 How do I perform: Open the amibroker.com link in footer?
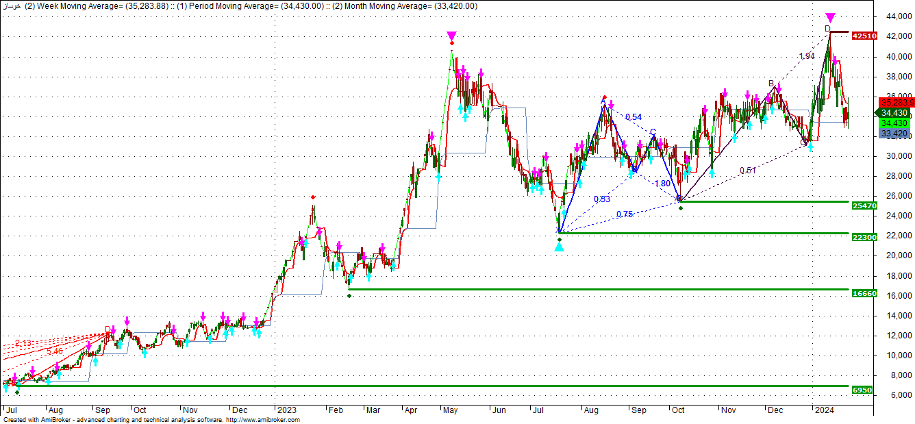[x=262, y=420]
